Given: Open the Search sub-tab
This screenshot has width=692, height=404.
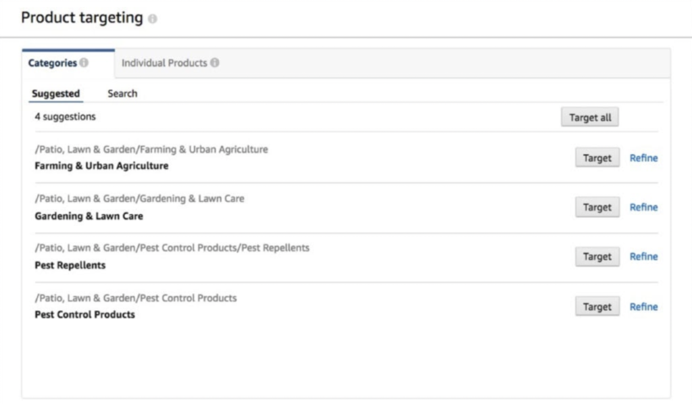Looking at the screenshot, I should pyautogui.click(x=122, y=93).
